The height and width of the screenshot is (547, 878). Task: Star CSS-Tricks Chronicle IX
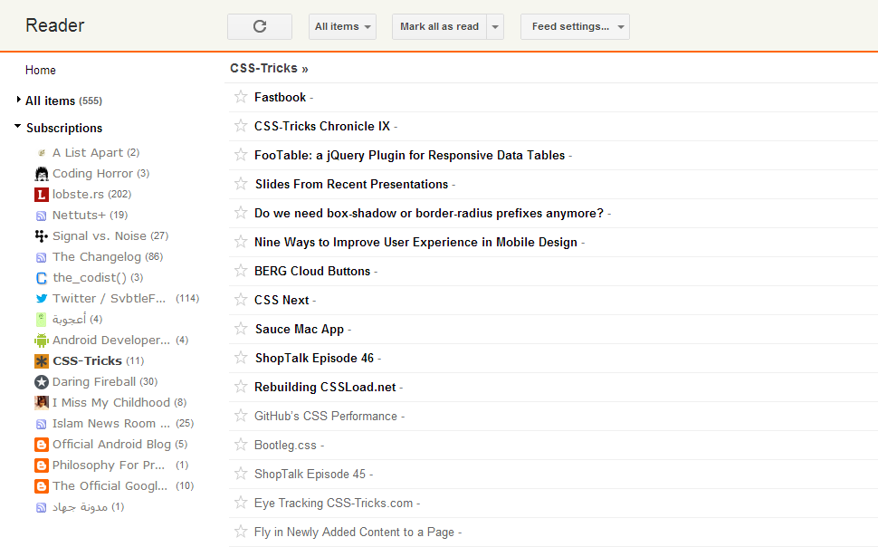pos(241,126)
